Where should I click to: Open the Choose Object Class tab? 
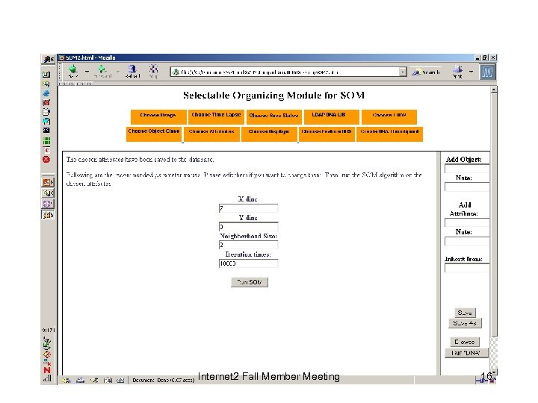[x=154, y=134]
